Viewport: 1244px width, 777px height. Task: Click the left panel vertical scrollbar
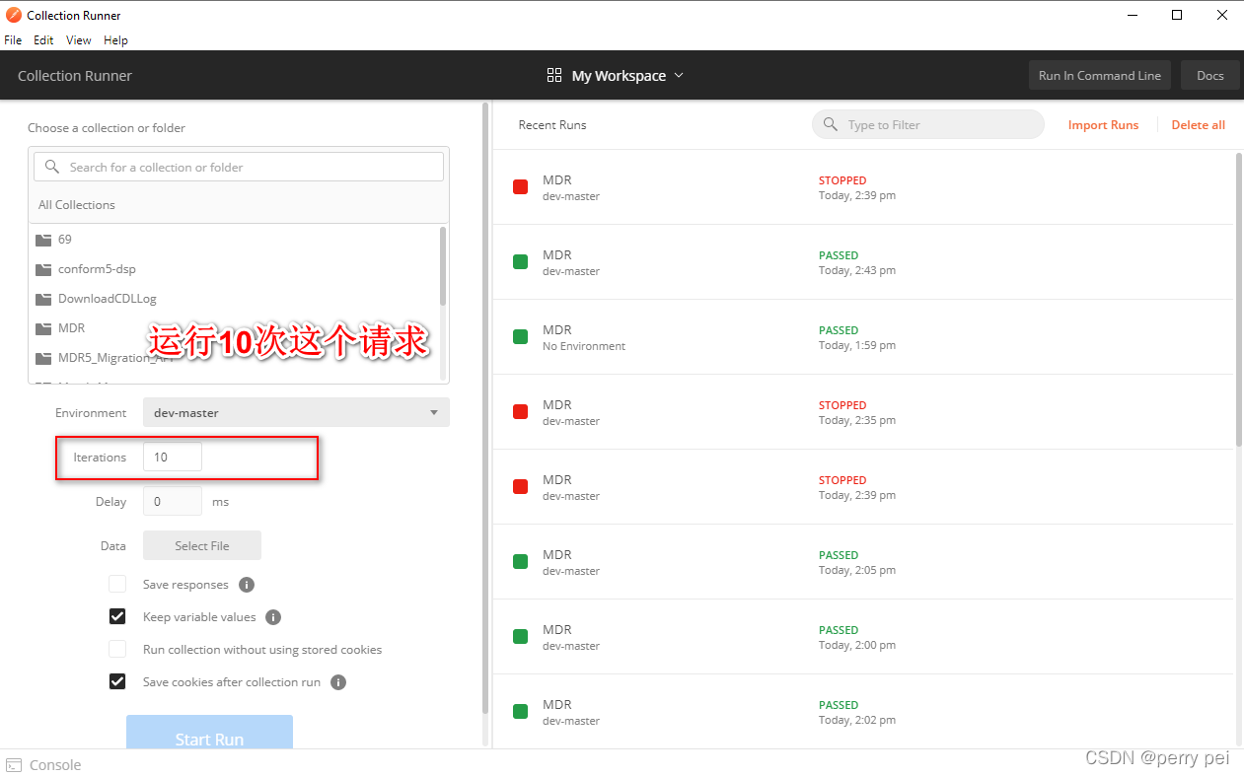(x=484, y=409)
